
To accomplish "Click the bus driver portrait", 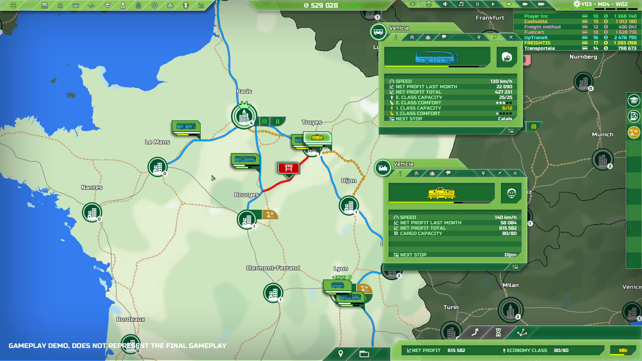I will 507,57.
